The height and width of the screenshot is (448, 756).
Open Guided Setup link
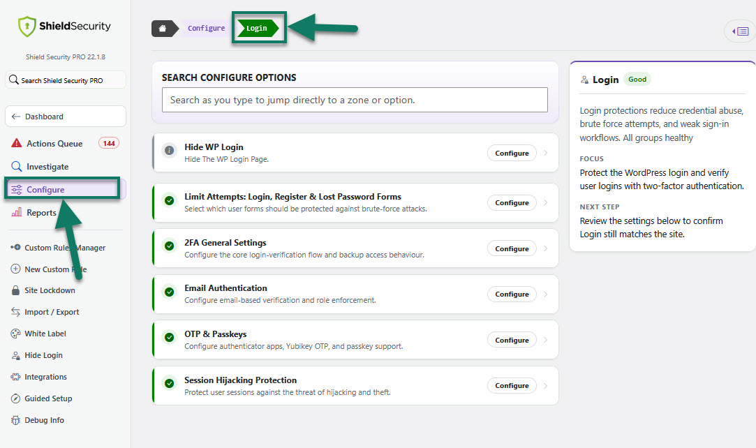pos(48,398)
